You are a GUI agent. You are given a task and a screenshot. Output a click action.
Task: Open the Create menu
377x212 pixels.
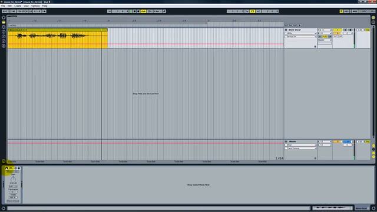pos(18,6)
